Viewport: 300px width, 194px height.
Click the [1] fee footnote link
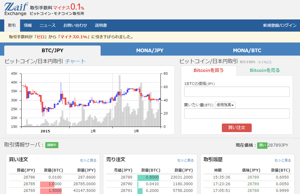click(x=269, y=62)
